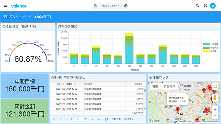This screenshot has height=124, width=221.
Task: Zoom in on the map
Action: pos(215,109)
